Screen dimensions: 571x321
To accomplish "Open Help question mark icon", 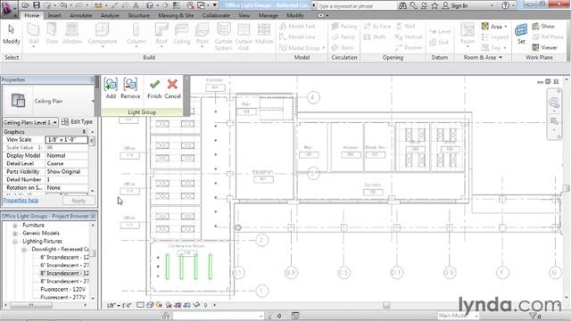I will point(505,5).
